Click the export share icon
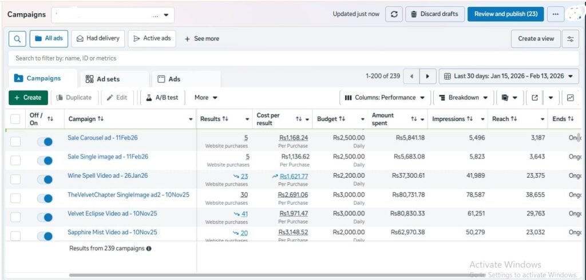This screenshot has height=280, width=586. click(534, 98)
